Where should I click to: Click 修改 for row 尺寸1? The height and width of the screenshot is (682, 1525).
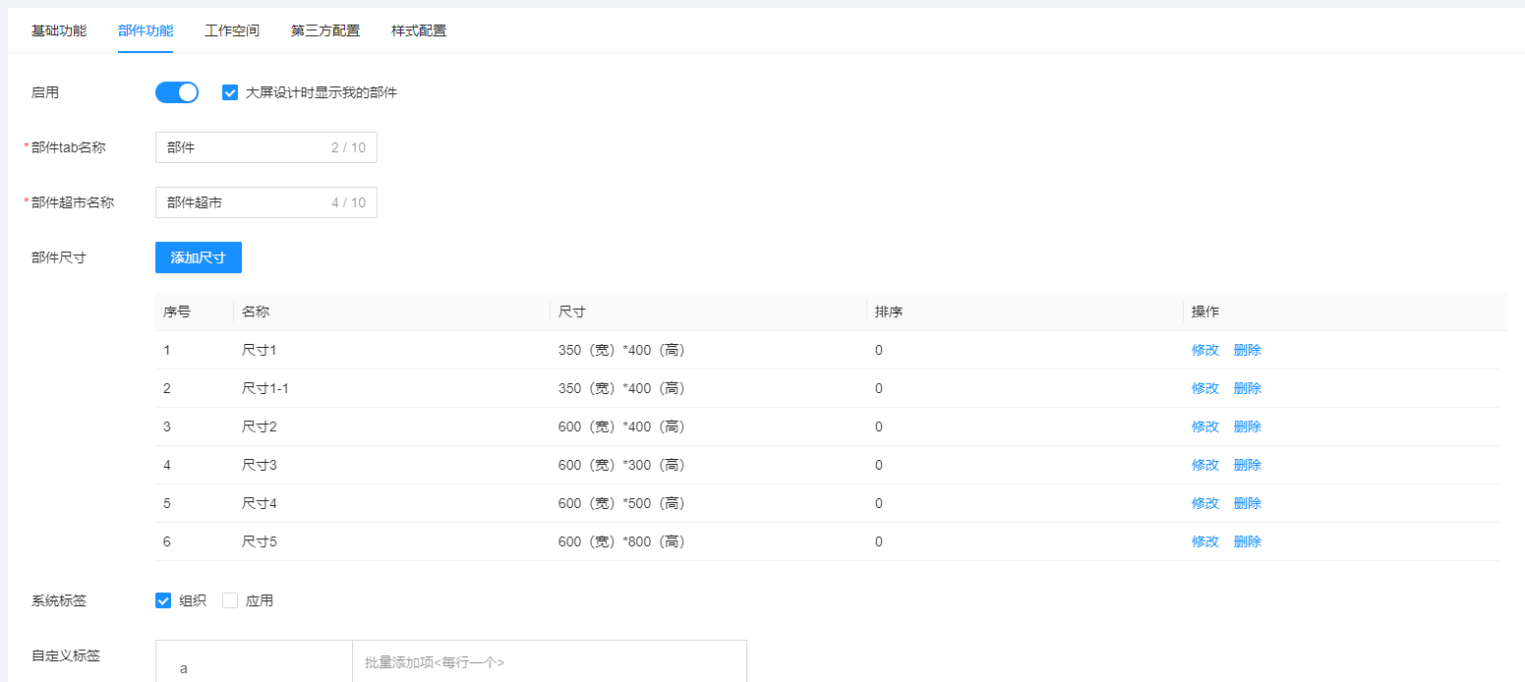click(x=1204, y=350)
